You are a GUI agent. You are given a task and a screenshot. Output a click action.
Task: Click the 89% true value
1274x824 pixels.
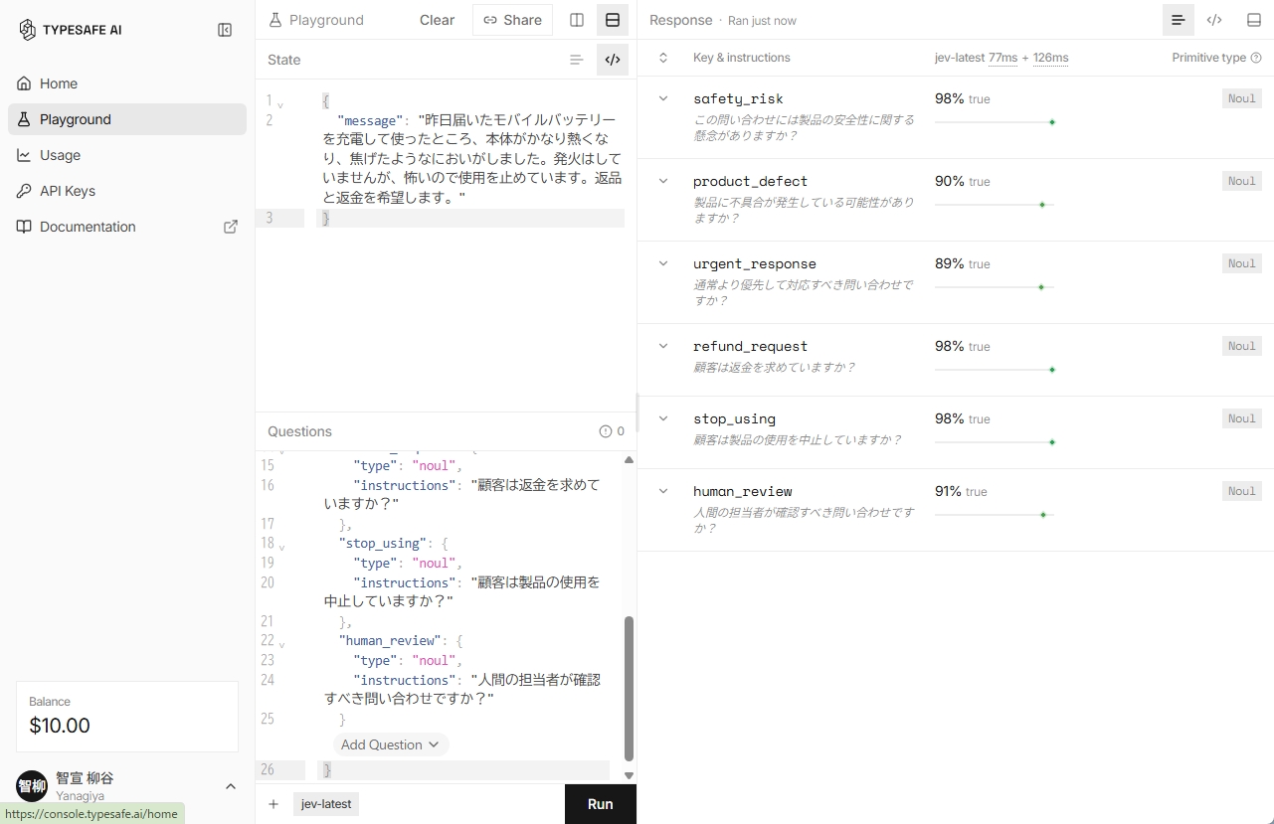click(962, 263)
